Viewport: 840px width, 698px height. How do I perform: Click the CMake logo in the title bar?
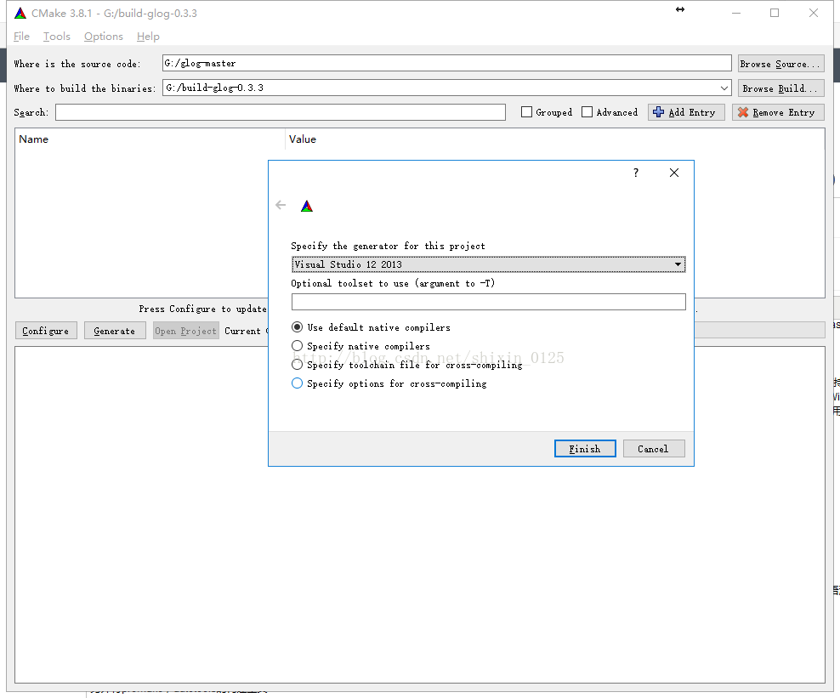pyautogui.click(x=20, y=14)
